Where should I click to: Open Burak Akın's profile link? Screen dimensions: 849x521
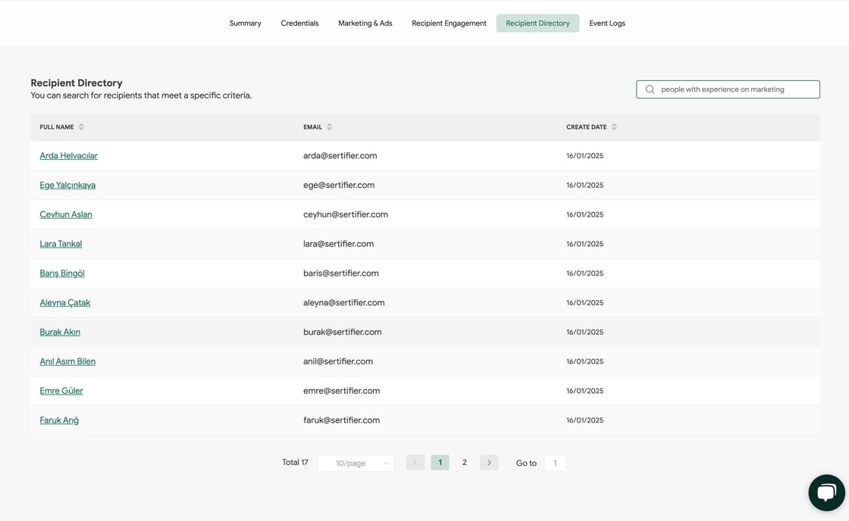click(60, 332)
